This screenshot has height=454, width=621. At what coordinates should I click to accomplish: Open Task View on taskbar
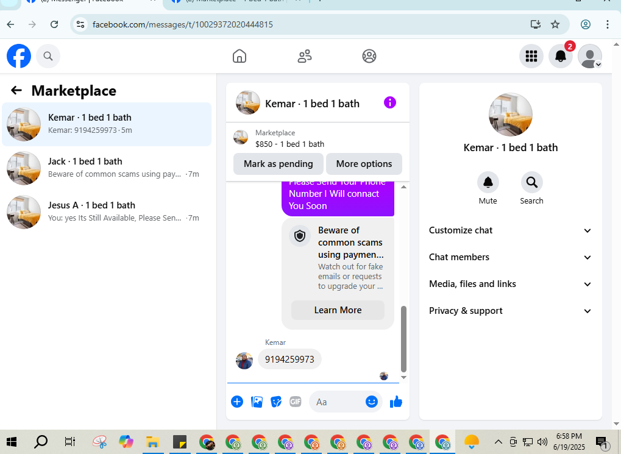(69, 441)
